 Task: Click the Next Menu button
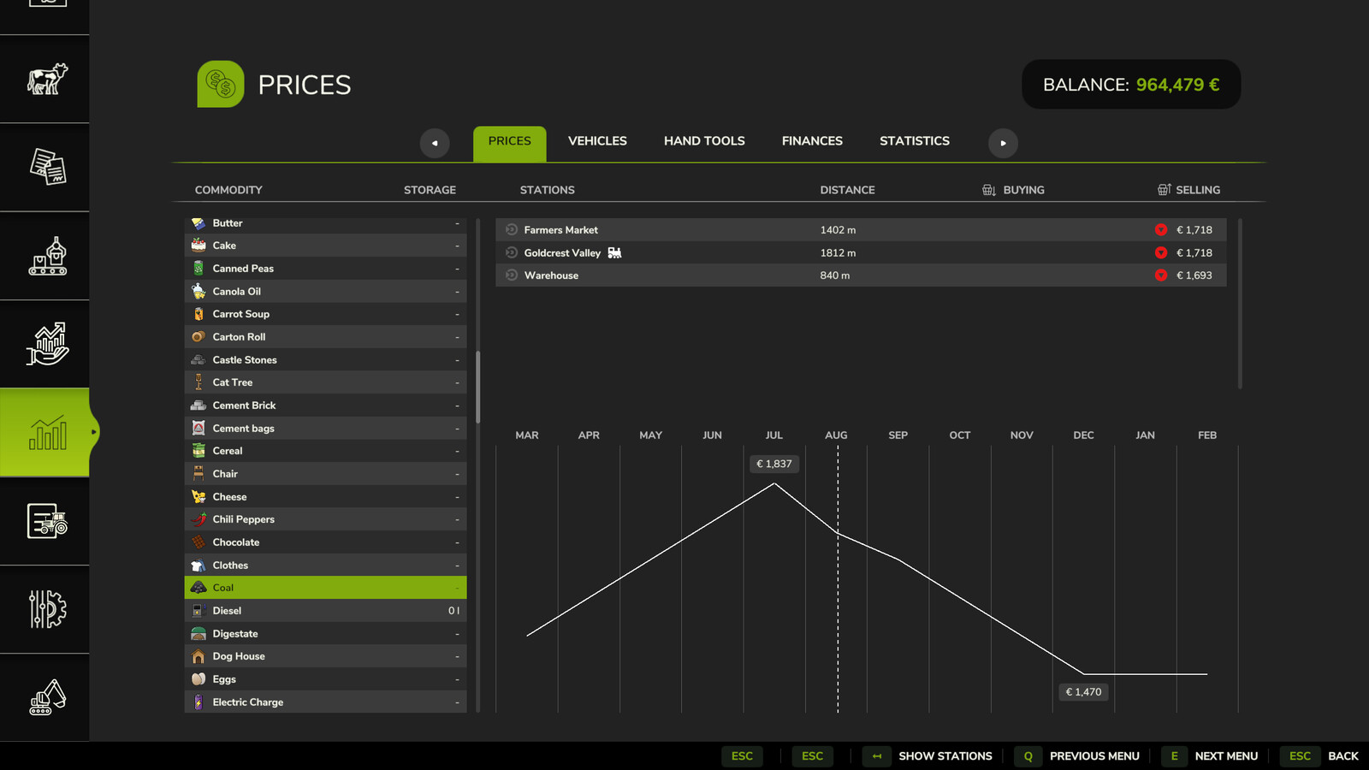(x=1210, y=756)
